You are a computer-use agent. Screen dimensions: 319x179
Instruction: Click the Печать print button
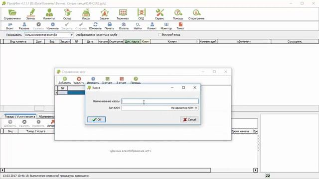109,26
